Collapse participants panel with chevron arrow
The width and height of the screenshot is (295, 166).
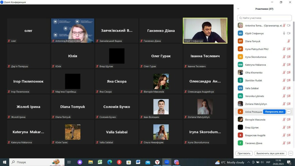point(238,9)
